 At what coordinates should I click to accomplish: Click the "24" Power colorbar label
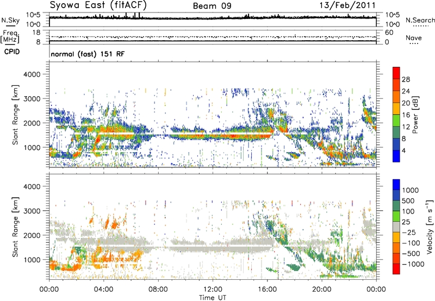pyautogui.click(x=406, y=91)
